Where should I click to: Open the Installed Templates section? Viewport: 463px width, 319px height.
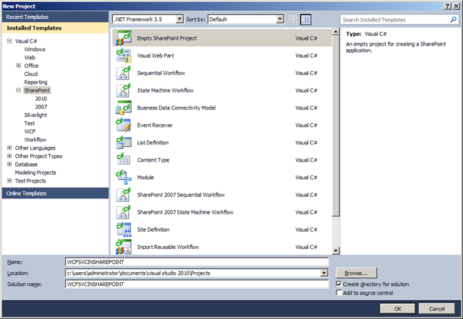[55, 28]
